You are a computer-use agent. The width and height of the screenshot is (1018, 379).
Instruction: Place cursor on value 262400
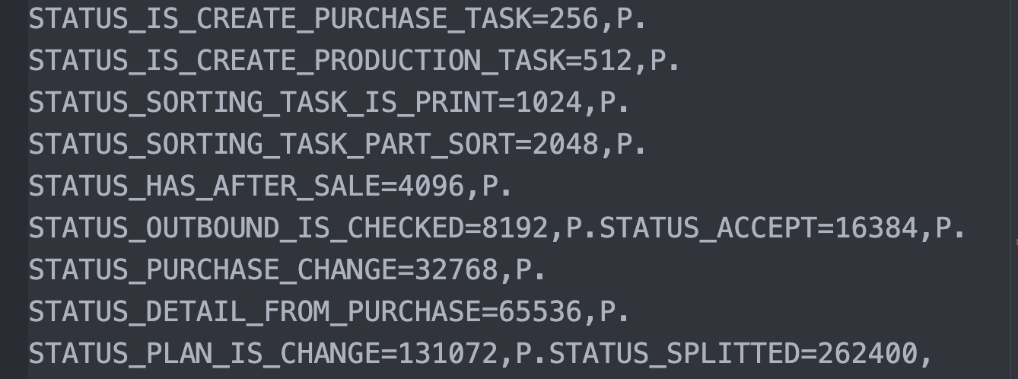point(867,353)
